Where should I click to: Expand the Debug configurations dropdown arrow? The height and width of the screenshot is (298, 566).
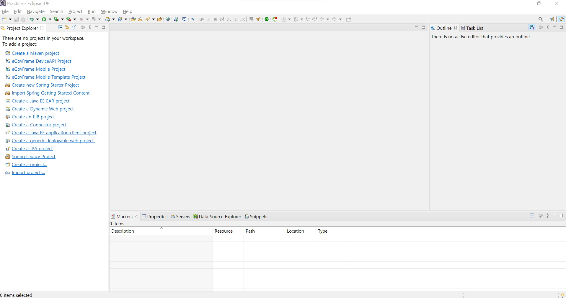pyautogui.click(x=37, y=19)
